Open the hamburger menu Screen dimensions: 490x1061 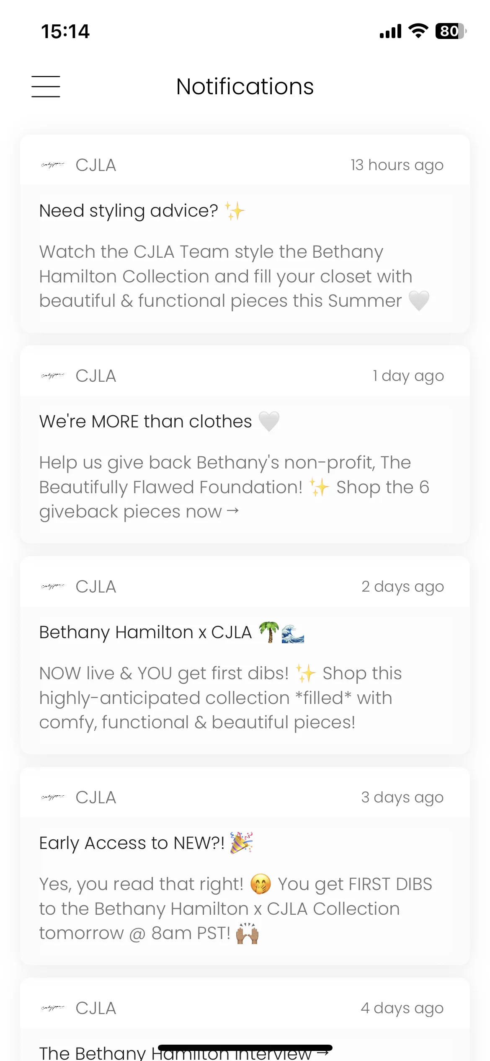[x=46, y=86]
